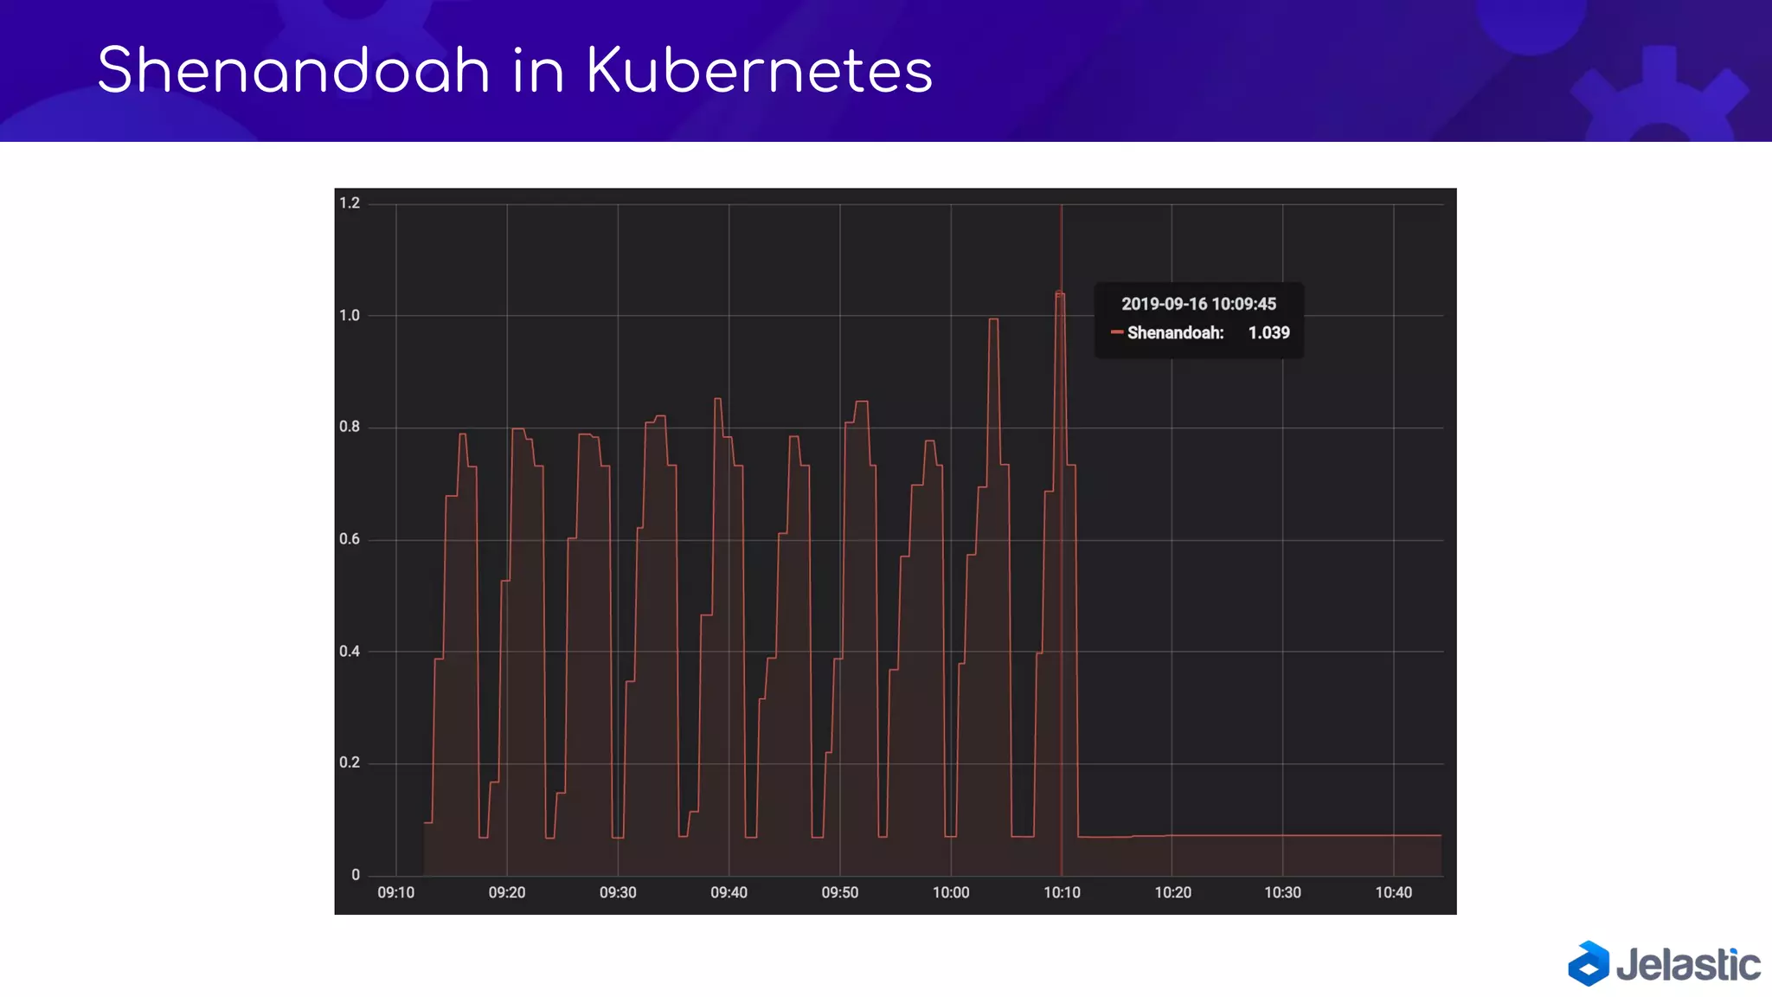Click the highest graph peak near 10:10
Viewport: 1772px width, 997px height.
[1060, 293]
